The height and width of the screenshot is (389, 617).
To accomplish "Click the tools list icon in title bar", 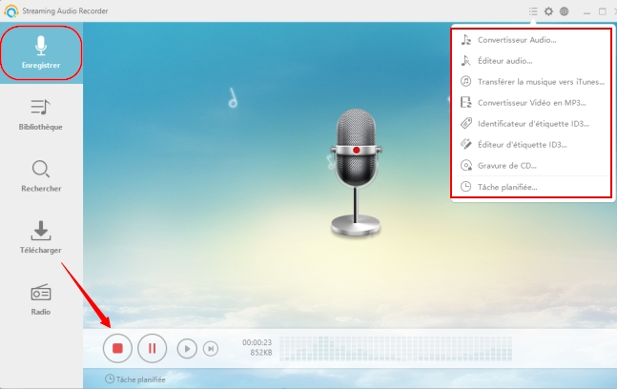I will (x=533, y=11).
